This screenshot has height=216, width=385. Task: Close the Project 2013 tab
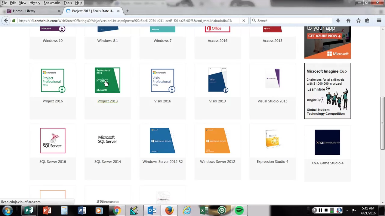[x=118, y=11]
